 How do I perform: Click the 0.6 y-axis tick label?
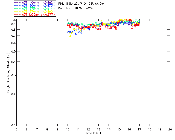point(13,43)
